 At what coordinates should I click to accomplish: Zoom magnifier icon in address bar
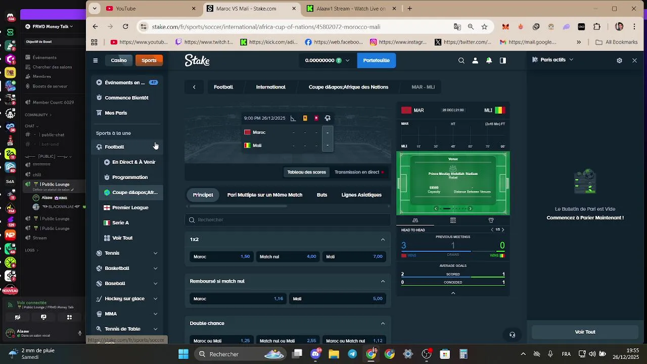point(471,27)
